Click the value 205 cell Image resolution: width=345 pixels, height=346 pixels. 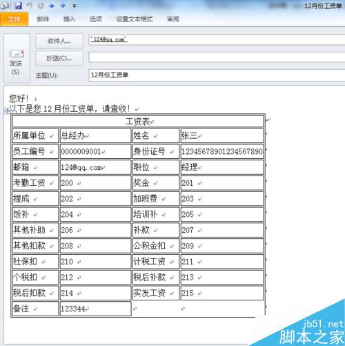(222, 214)
